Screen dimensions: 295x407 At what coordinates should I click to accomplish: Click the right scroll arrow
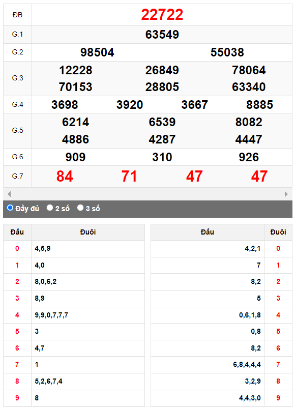[x=286, y=194]
